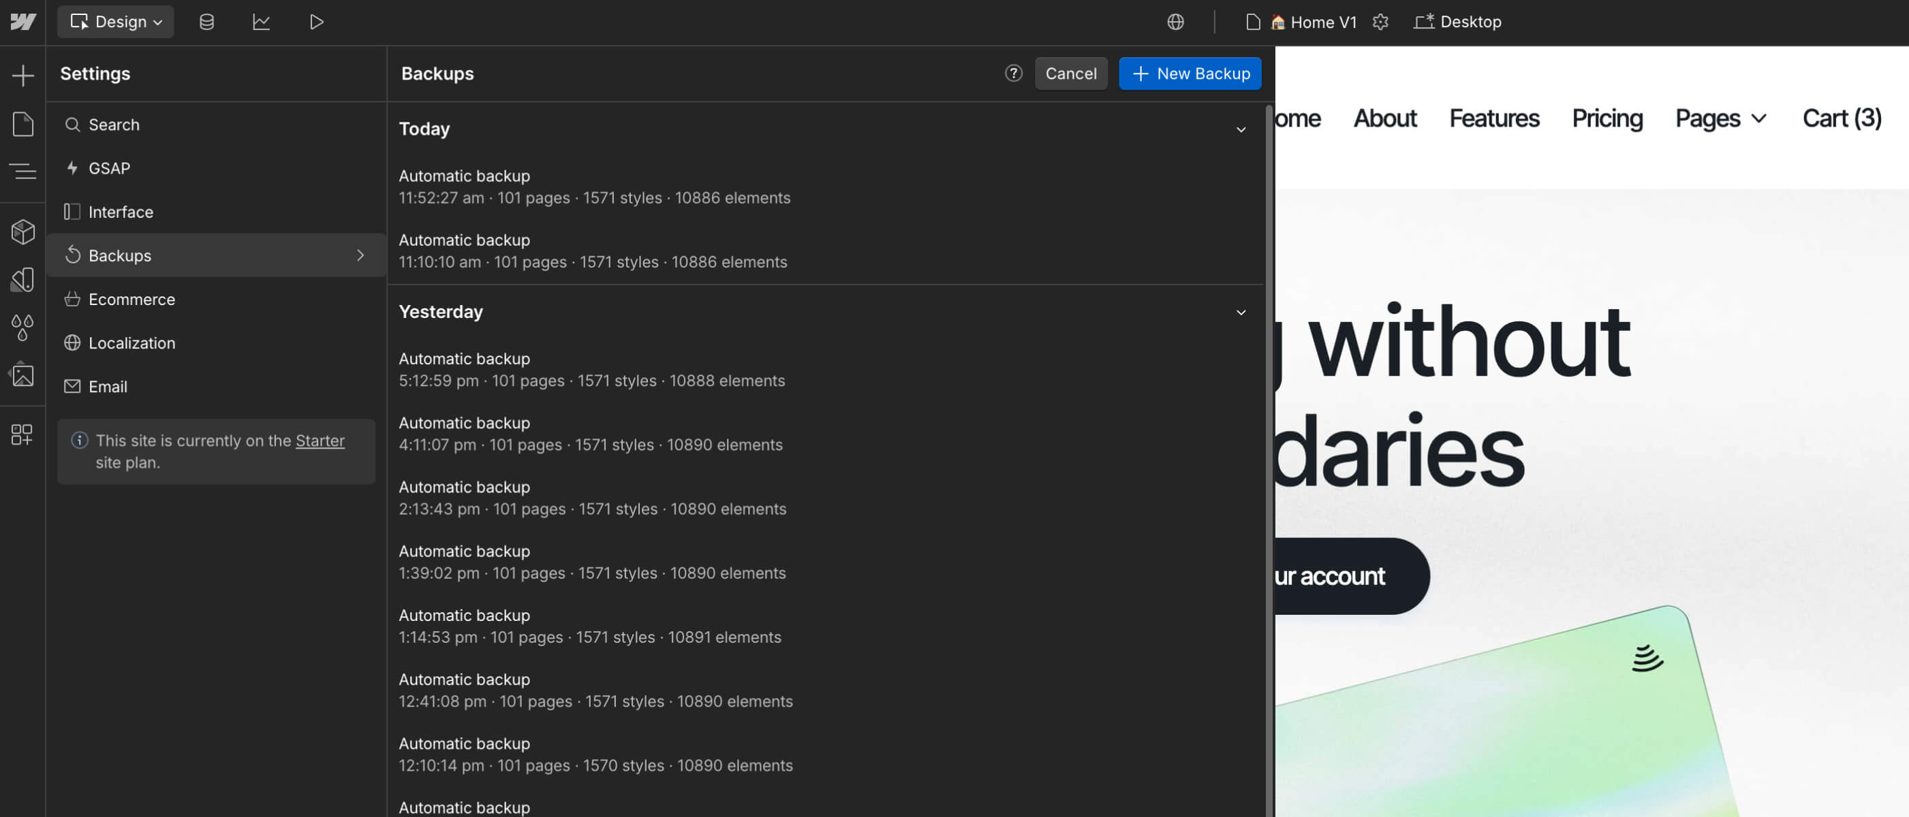Click the Backups help question icon
The image size is (1909, 817).
[x=1013, y=74]
